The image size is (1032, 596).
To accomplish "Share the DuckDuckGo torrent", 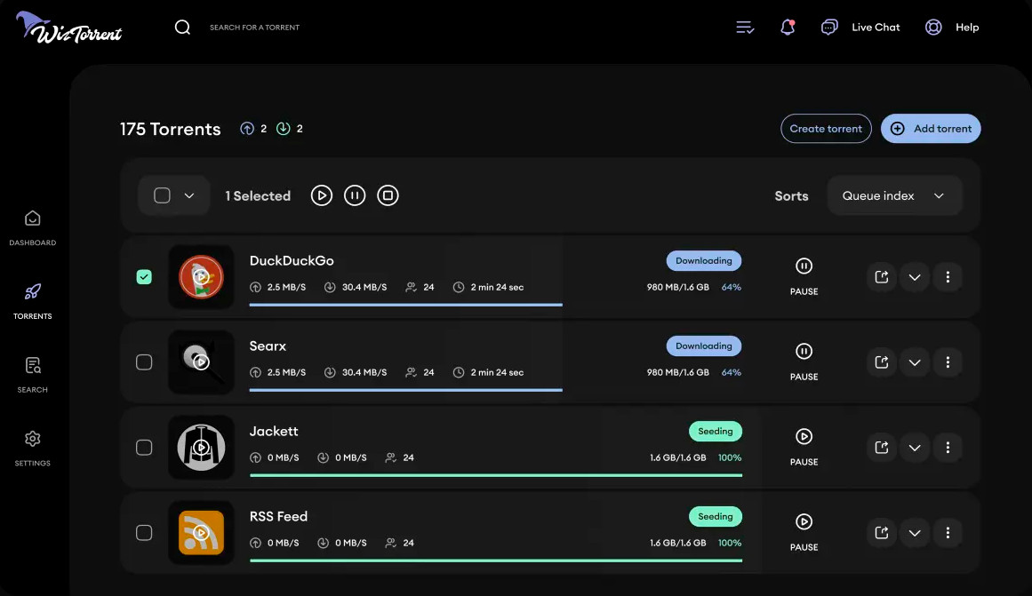I will pyautogui.click(x=881, y=277).
